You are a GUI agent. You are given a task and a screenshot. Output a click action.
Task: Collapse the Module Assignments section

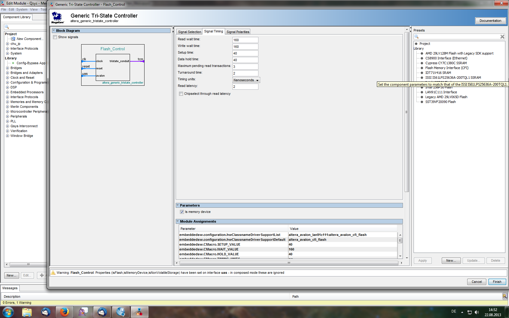(178, 221)
